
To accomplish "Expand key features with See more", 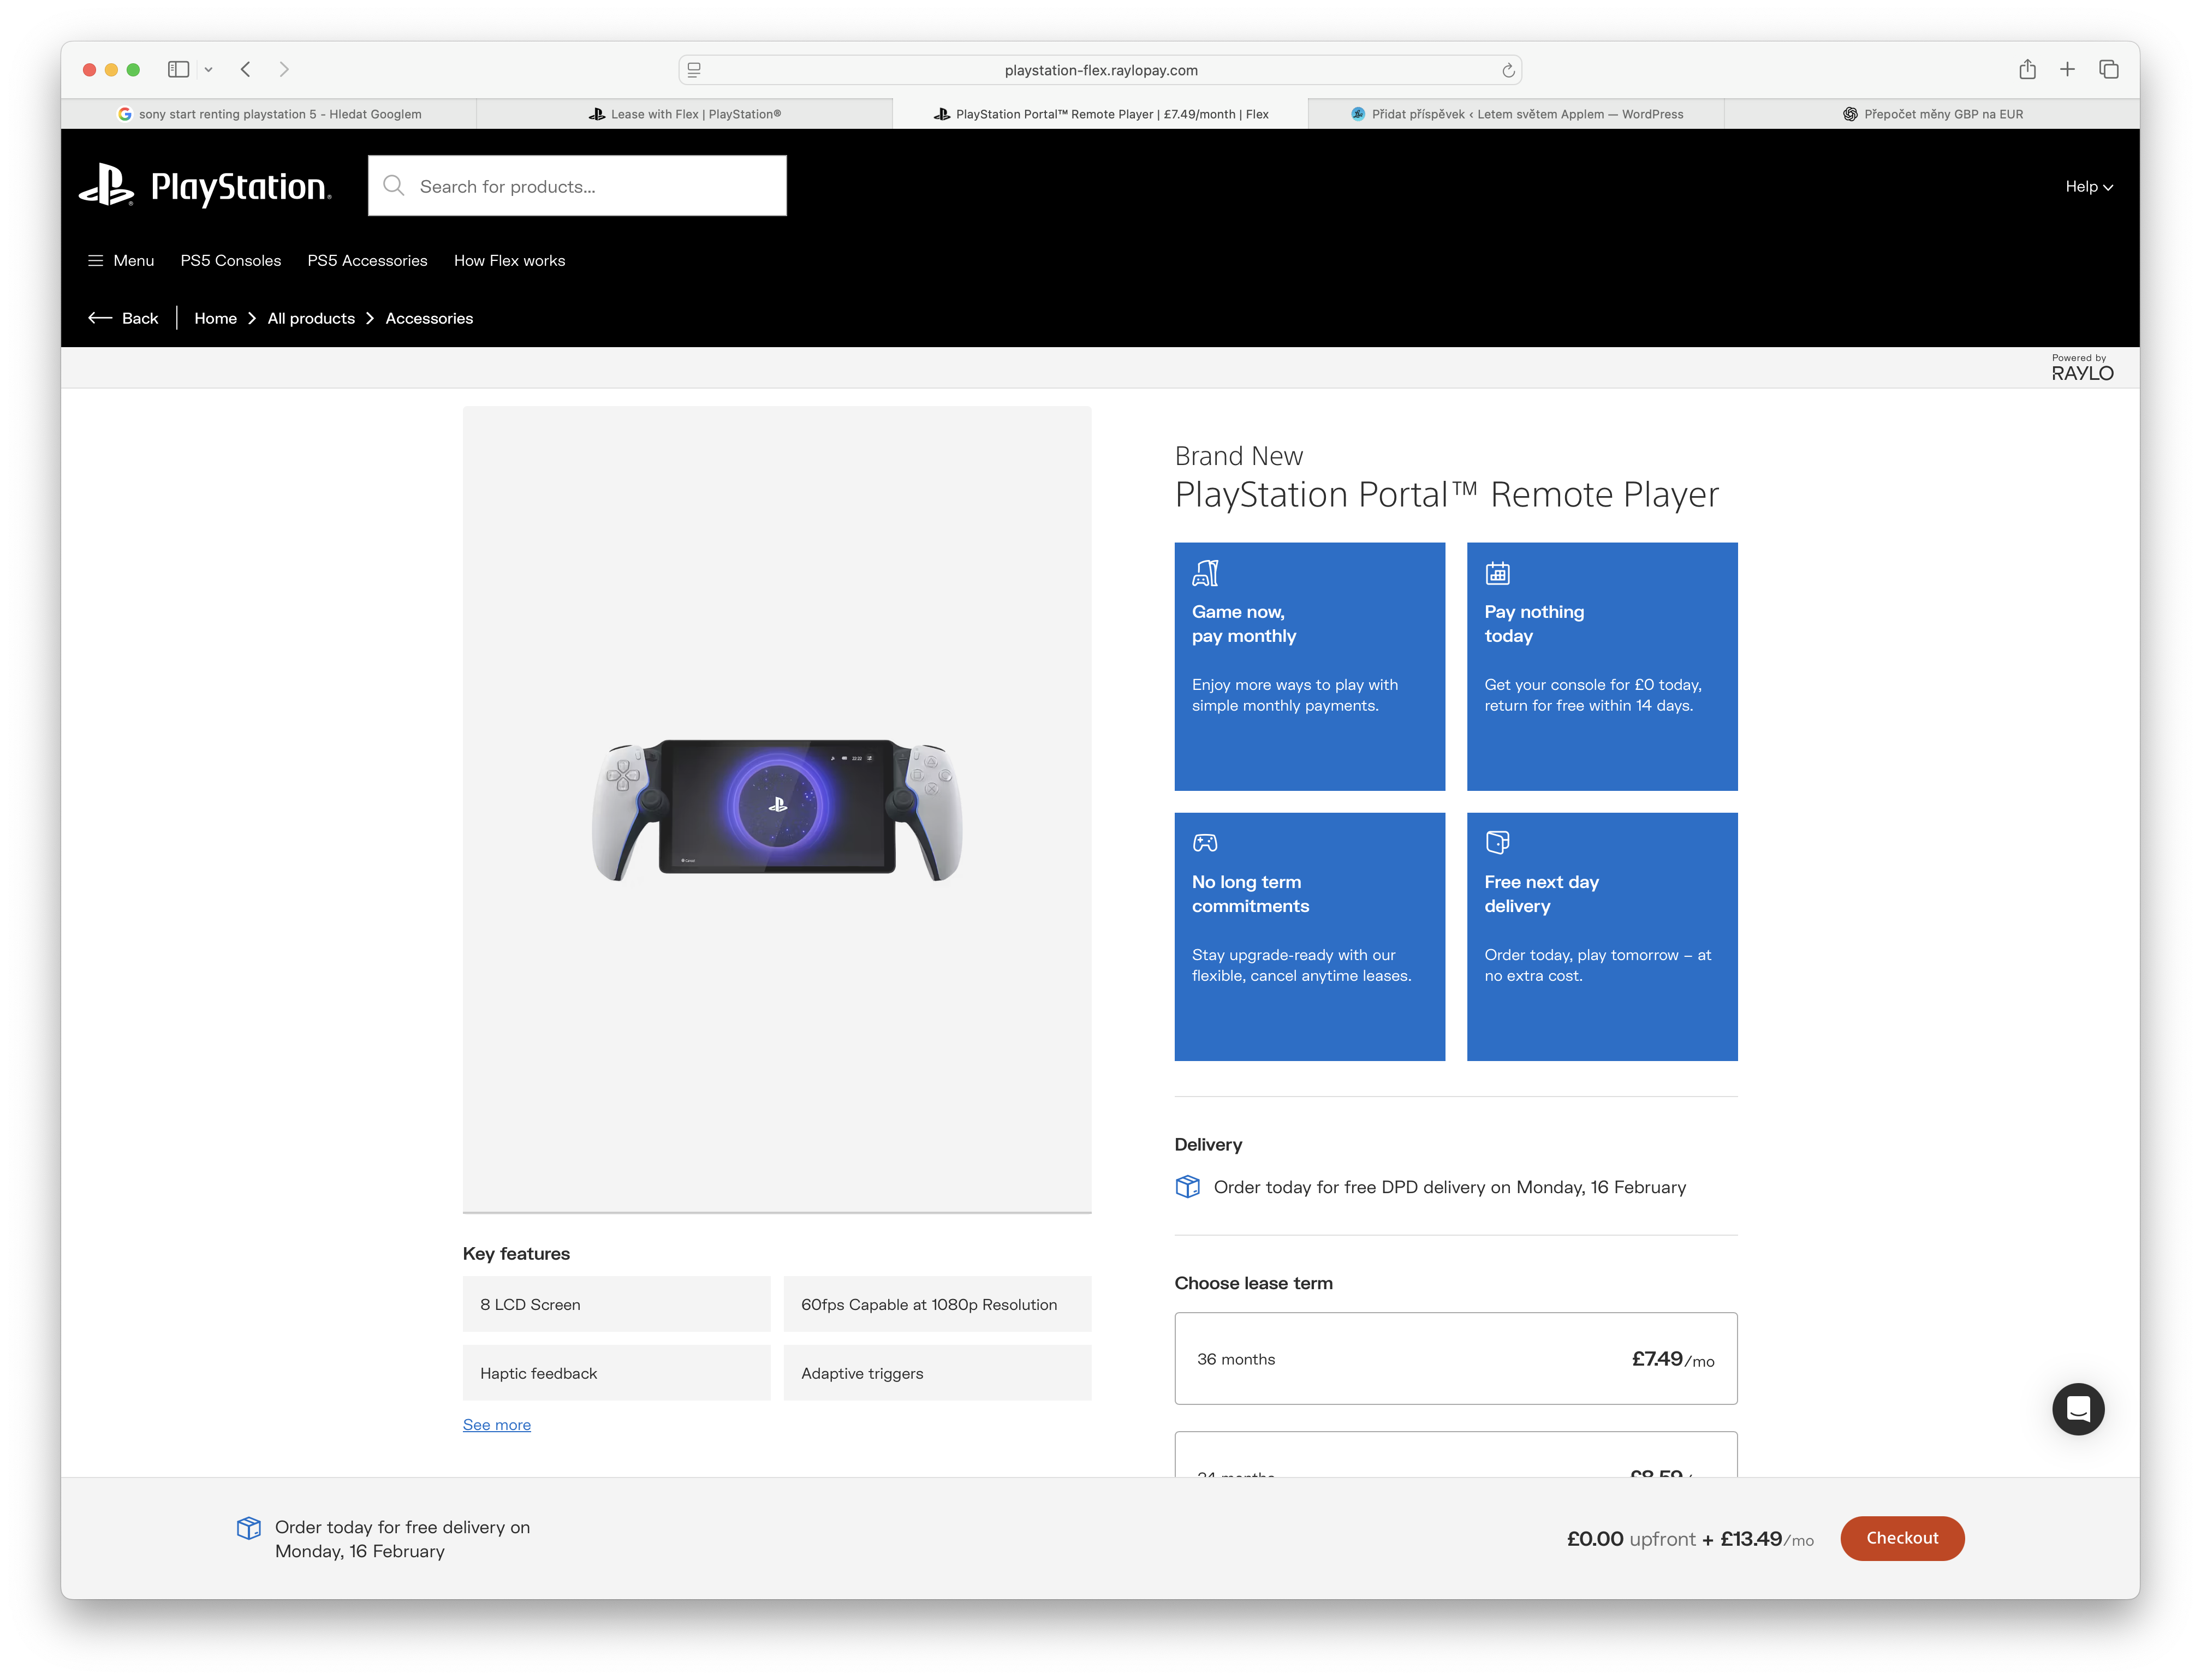I will click(x=496, y=1424).
